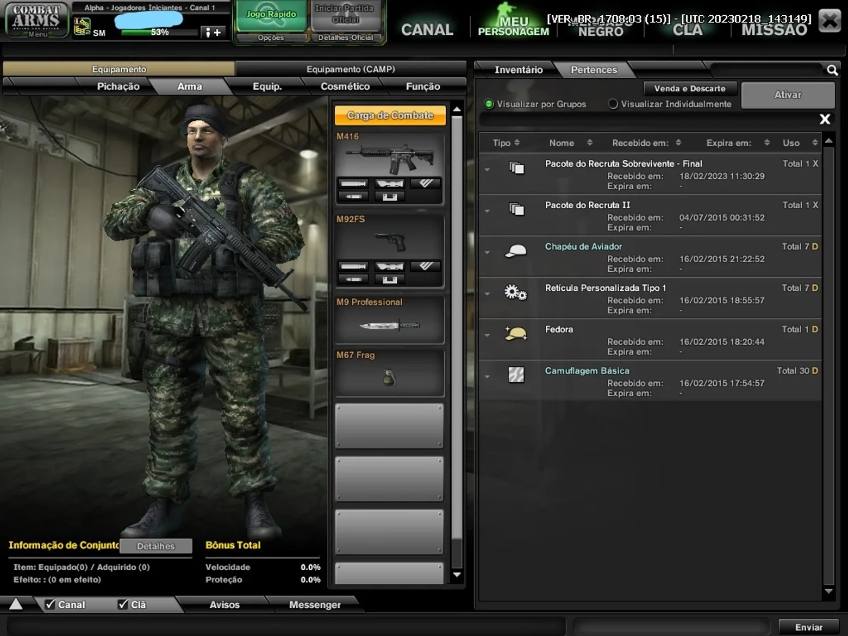Select the Pacote do Recruta Sobrevivente package icon

pos(516,168)
